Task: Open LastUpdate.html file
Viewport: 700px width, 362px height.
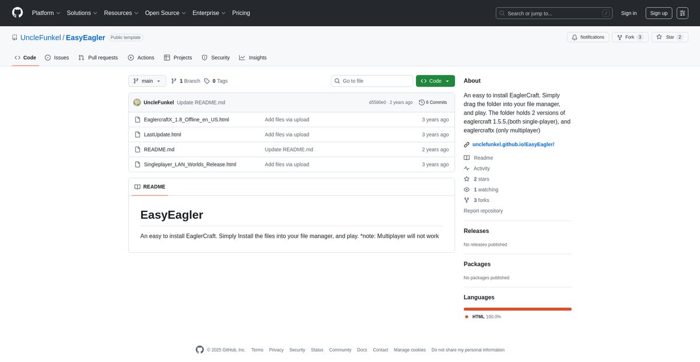Action: click(163, 134)
